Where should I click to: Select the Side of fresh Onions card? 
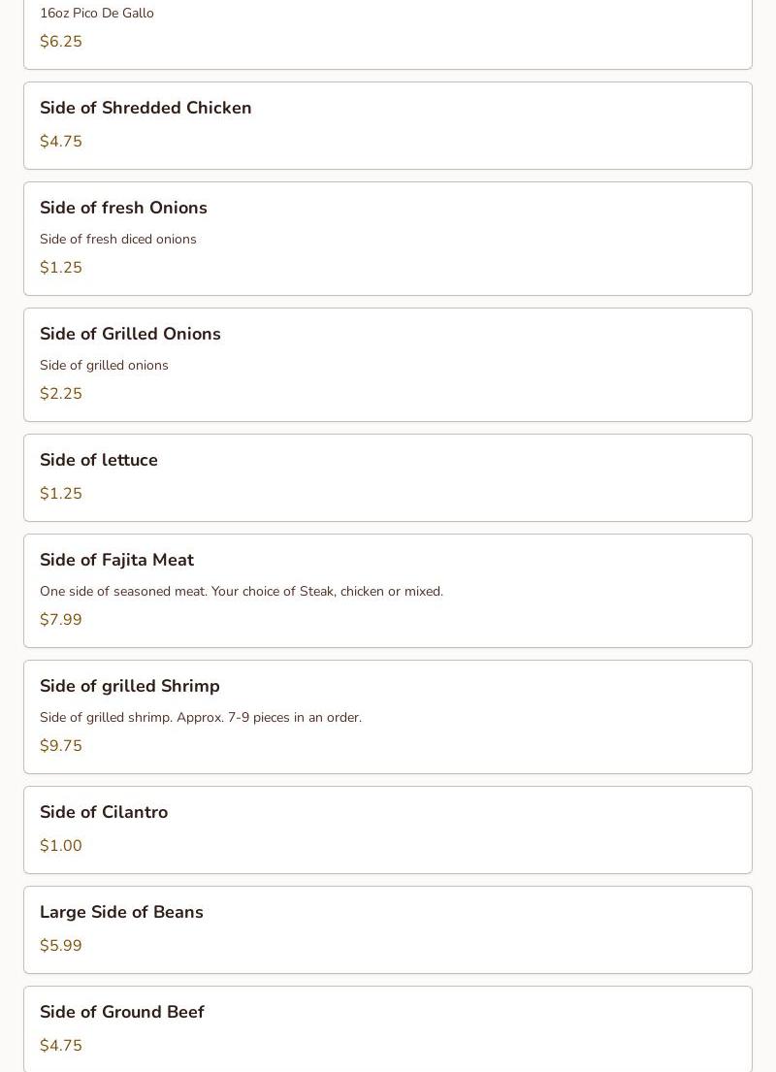click(x=123, y=209)
